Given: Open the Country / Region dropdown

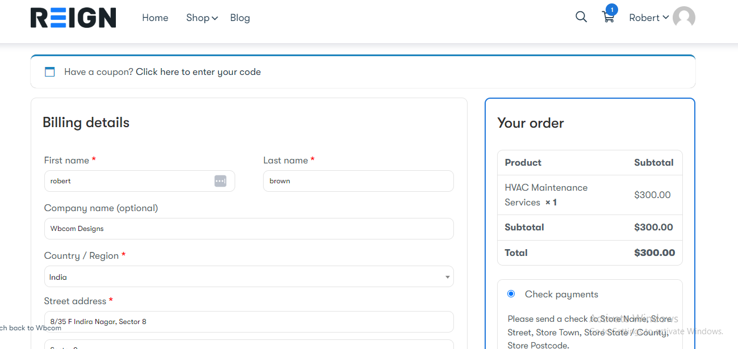Looking at the screenshot, I should click(249, 277).
